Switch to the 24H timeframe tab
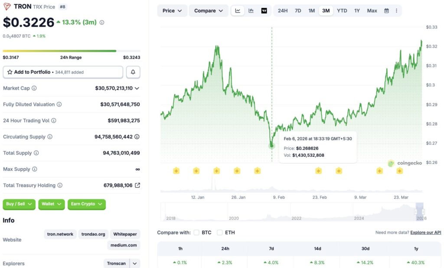Viewport: 444px width, 268px height. tap(282, 10)
